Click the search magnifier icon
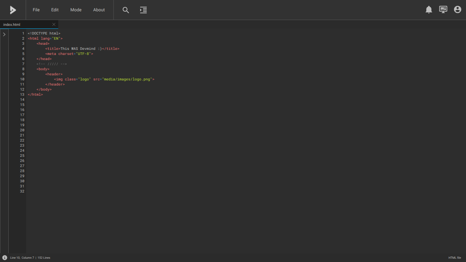This screenshot has width=466, height=262. [126, 10]
